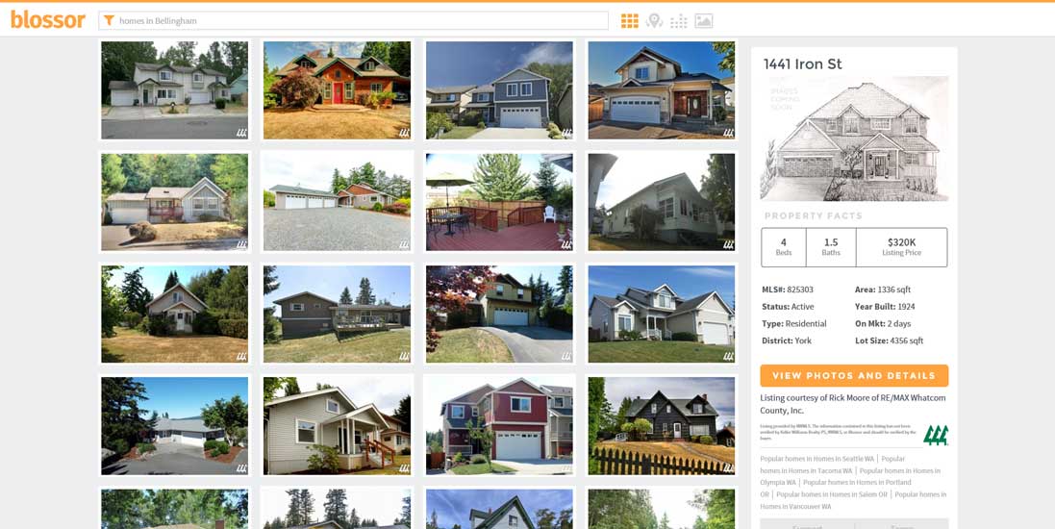The image size is (1055, 529).
Task: Open the map pin view icon
Action: (x=654, y=21)
